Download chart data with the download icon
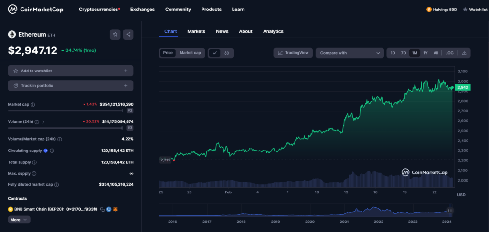The image size is (489, 232). (x=464, y=53)
